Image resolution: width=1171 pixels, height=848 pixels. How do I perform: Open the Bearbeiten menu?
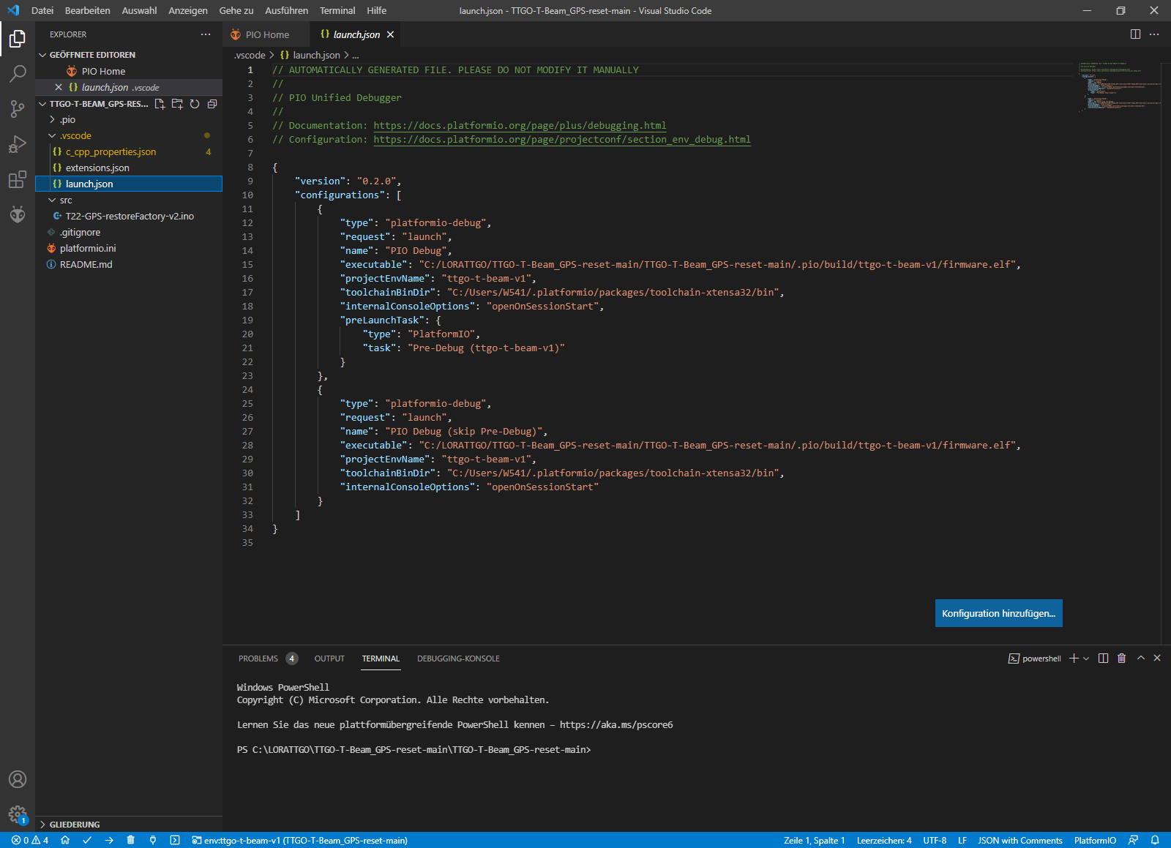tap(88, 11)
